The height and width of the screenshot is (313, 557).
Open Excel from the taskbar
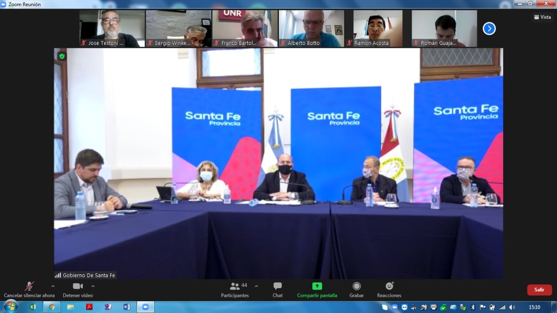pyautogui.click(x=33, y=307)
